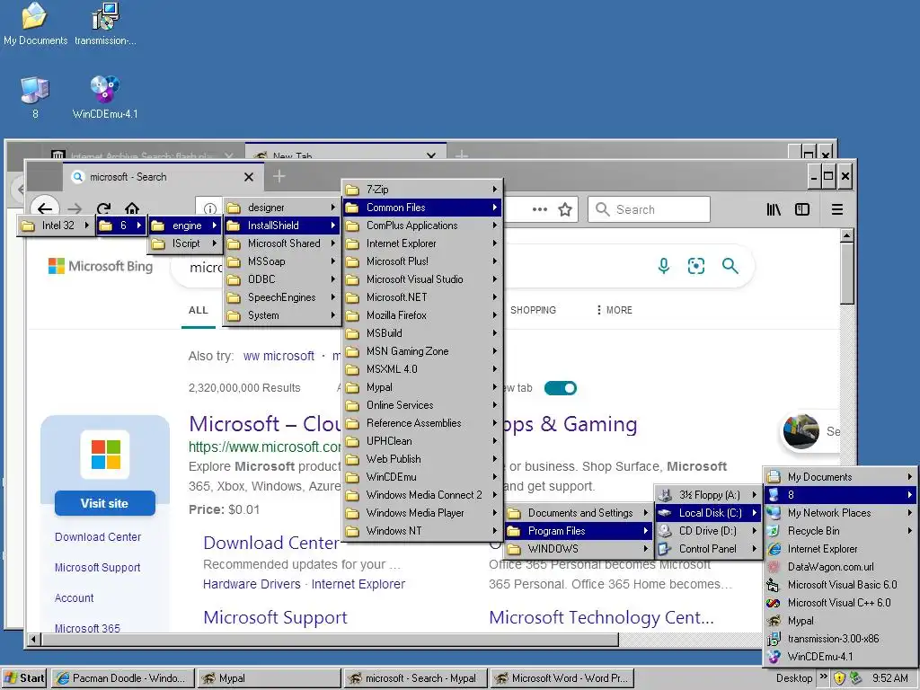Show sidebars using the sidebar icon
Screen dimensions: 920x690
tap(802, 209)
